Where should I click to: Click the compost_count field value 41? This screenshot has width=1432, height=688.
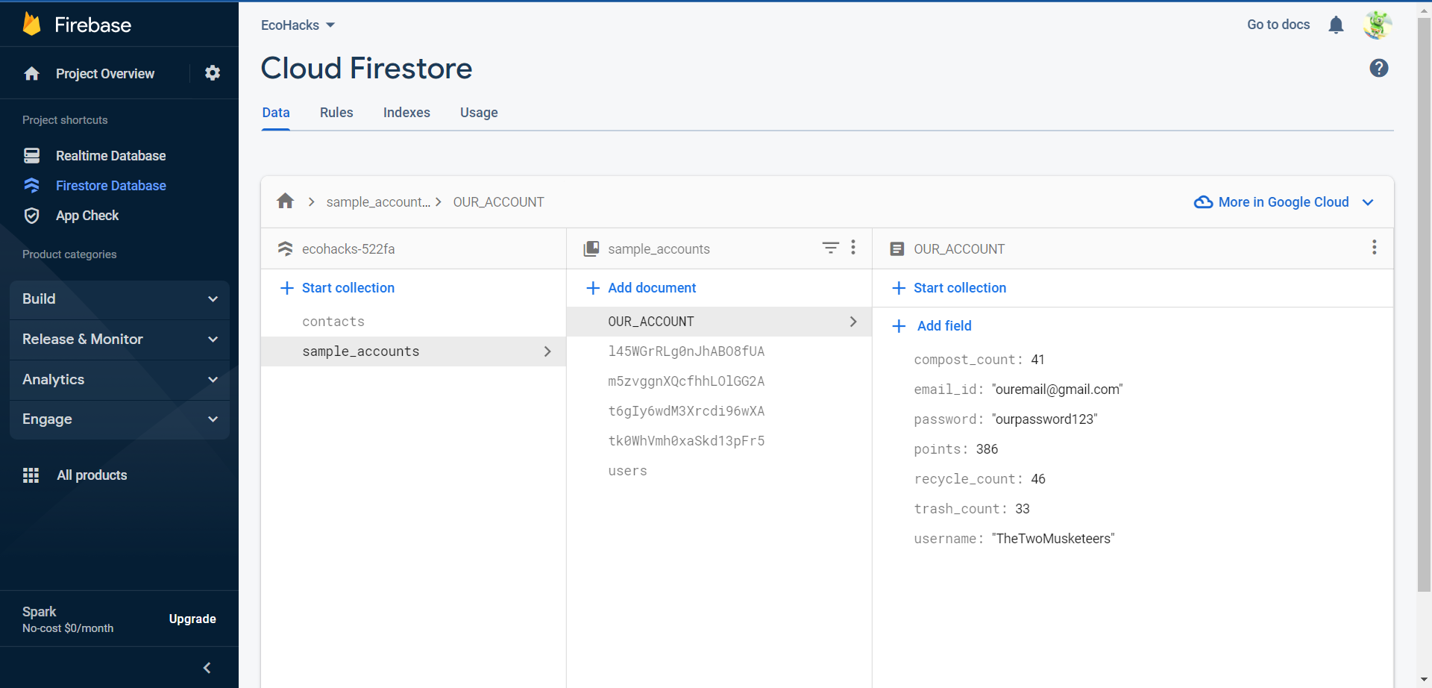(x=1037, y=360)
